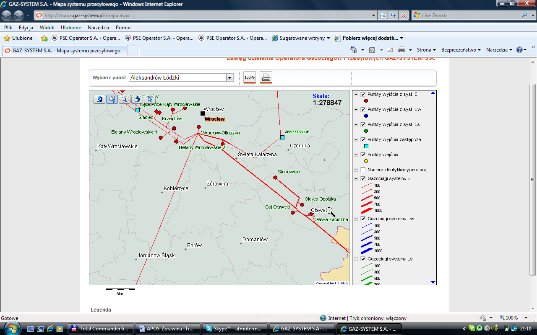537x335 pixels.
Task: Toggle Punkty wyjścia zastępcze checkbox
Action: (x=363, y=139)
